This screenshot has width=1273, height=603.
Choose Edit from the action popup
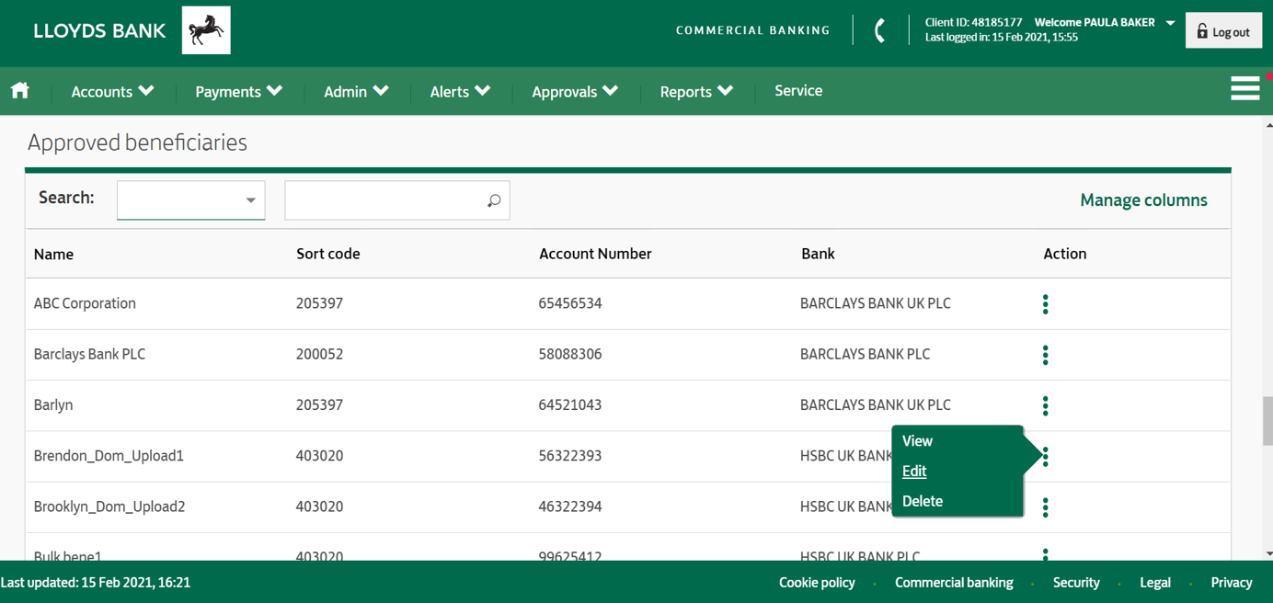click(x=914, y=472)
